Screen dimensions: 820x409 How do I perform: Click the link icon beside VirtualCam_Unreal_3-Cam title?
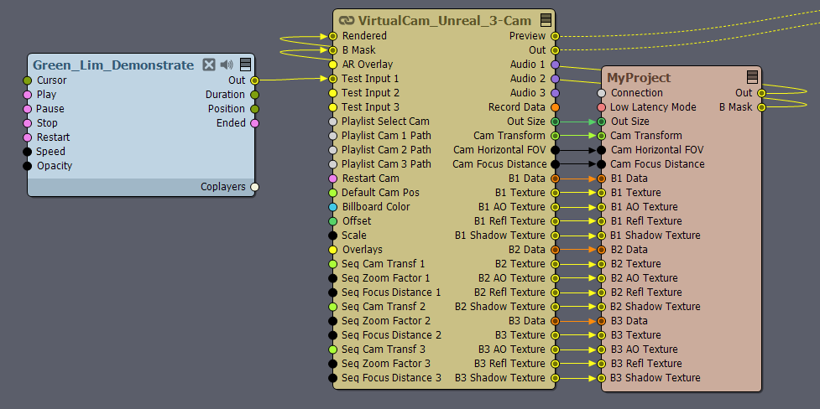click(x=346, y=20)
